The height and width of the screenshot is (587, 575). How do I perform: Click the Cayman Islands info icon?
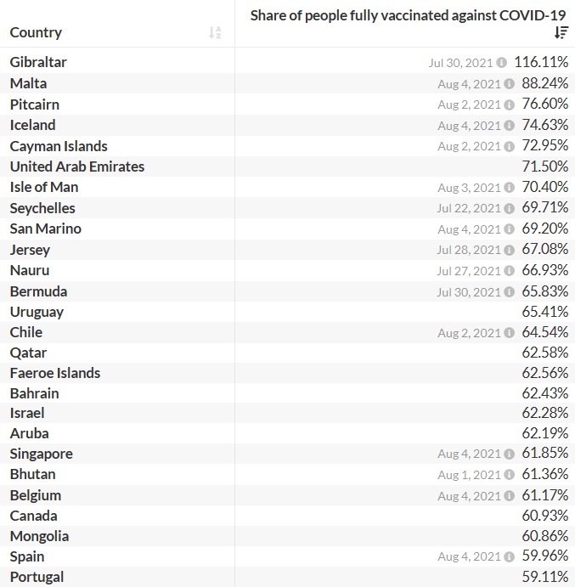[x=510, y=146]
